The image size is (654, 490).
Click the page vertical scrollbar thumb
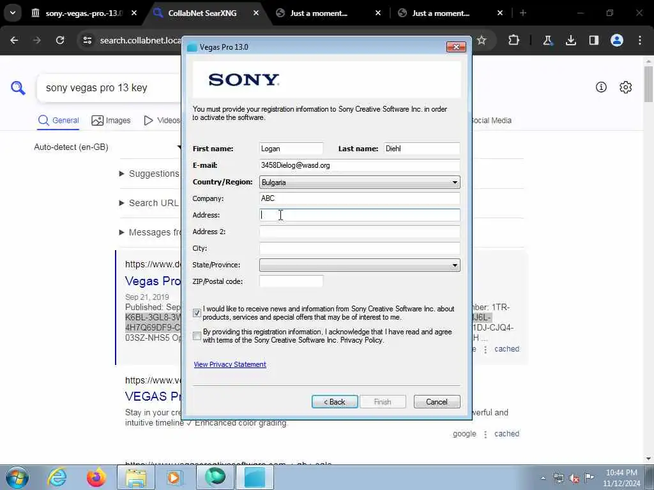(648, 84)
